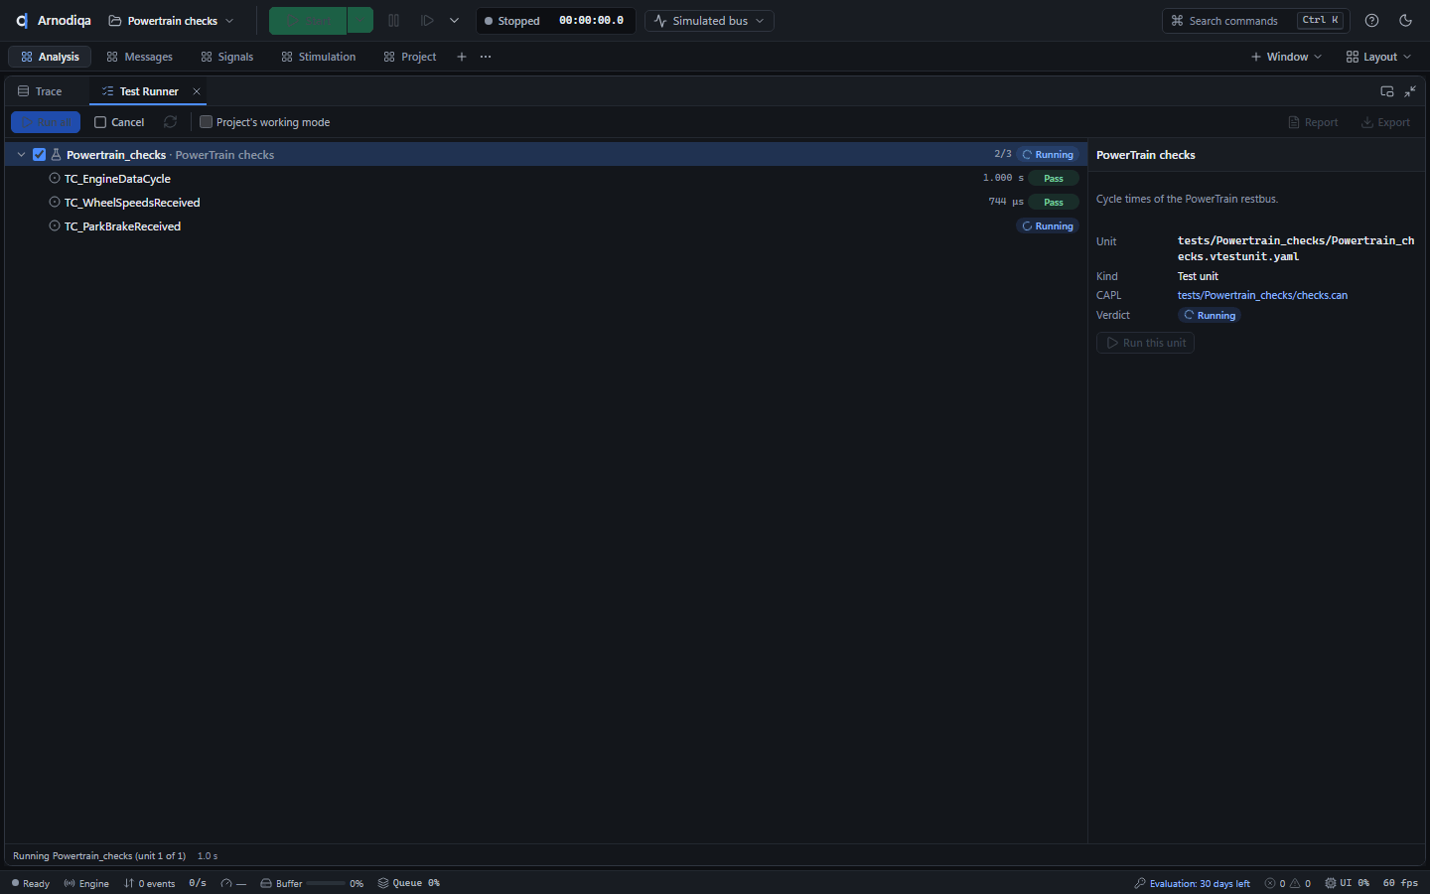
Task: Open the Layout dropdown menu
Action: pos(1378,57)
